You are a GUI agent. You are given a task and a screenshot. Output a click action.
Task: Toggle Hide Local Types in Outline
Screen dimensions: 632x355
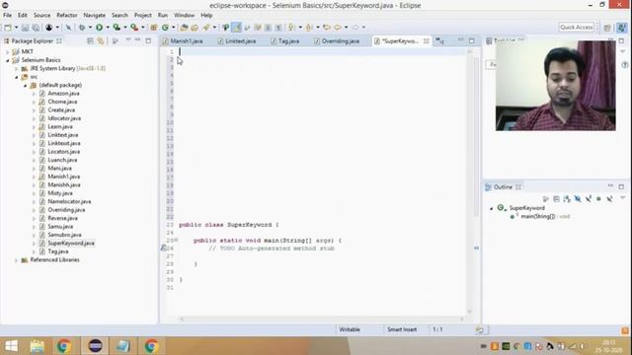(x=609, y=199)
